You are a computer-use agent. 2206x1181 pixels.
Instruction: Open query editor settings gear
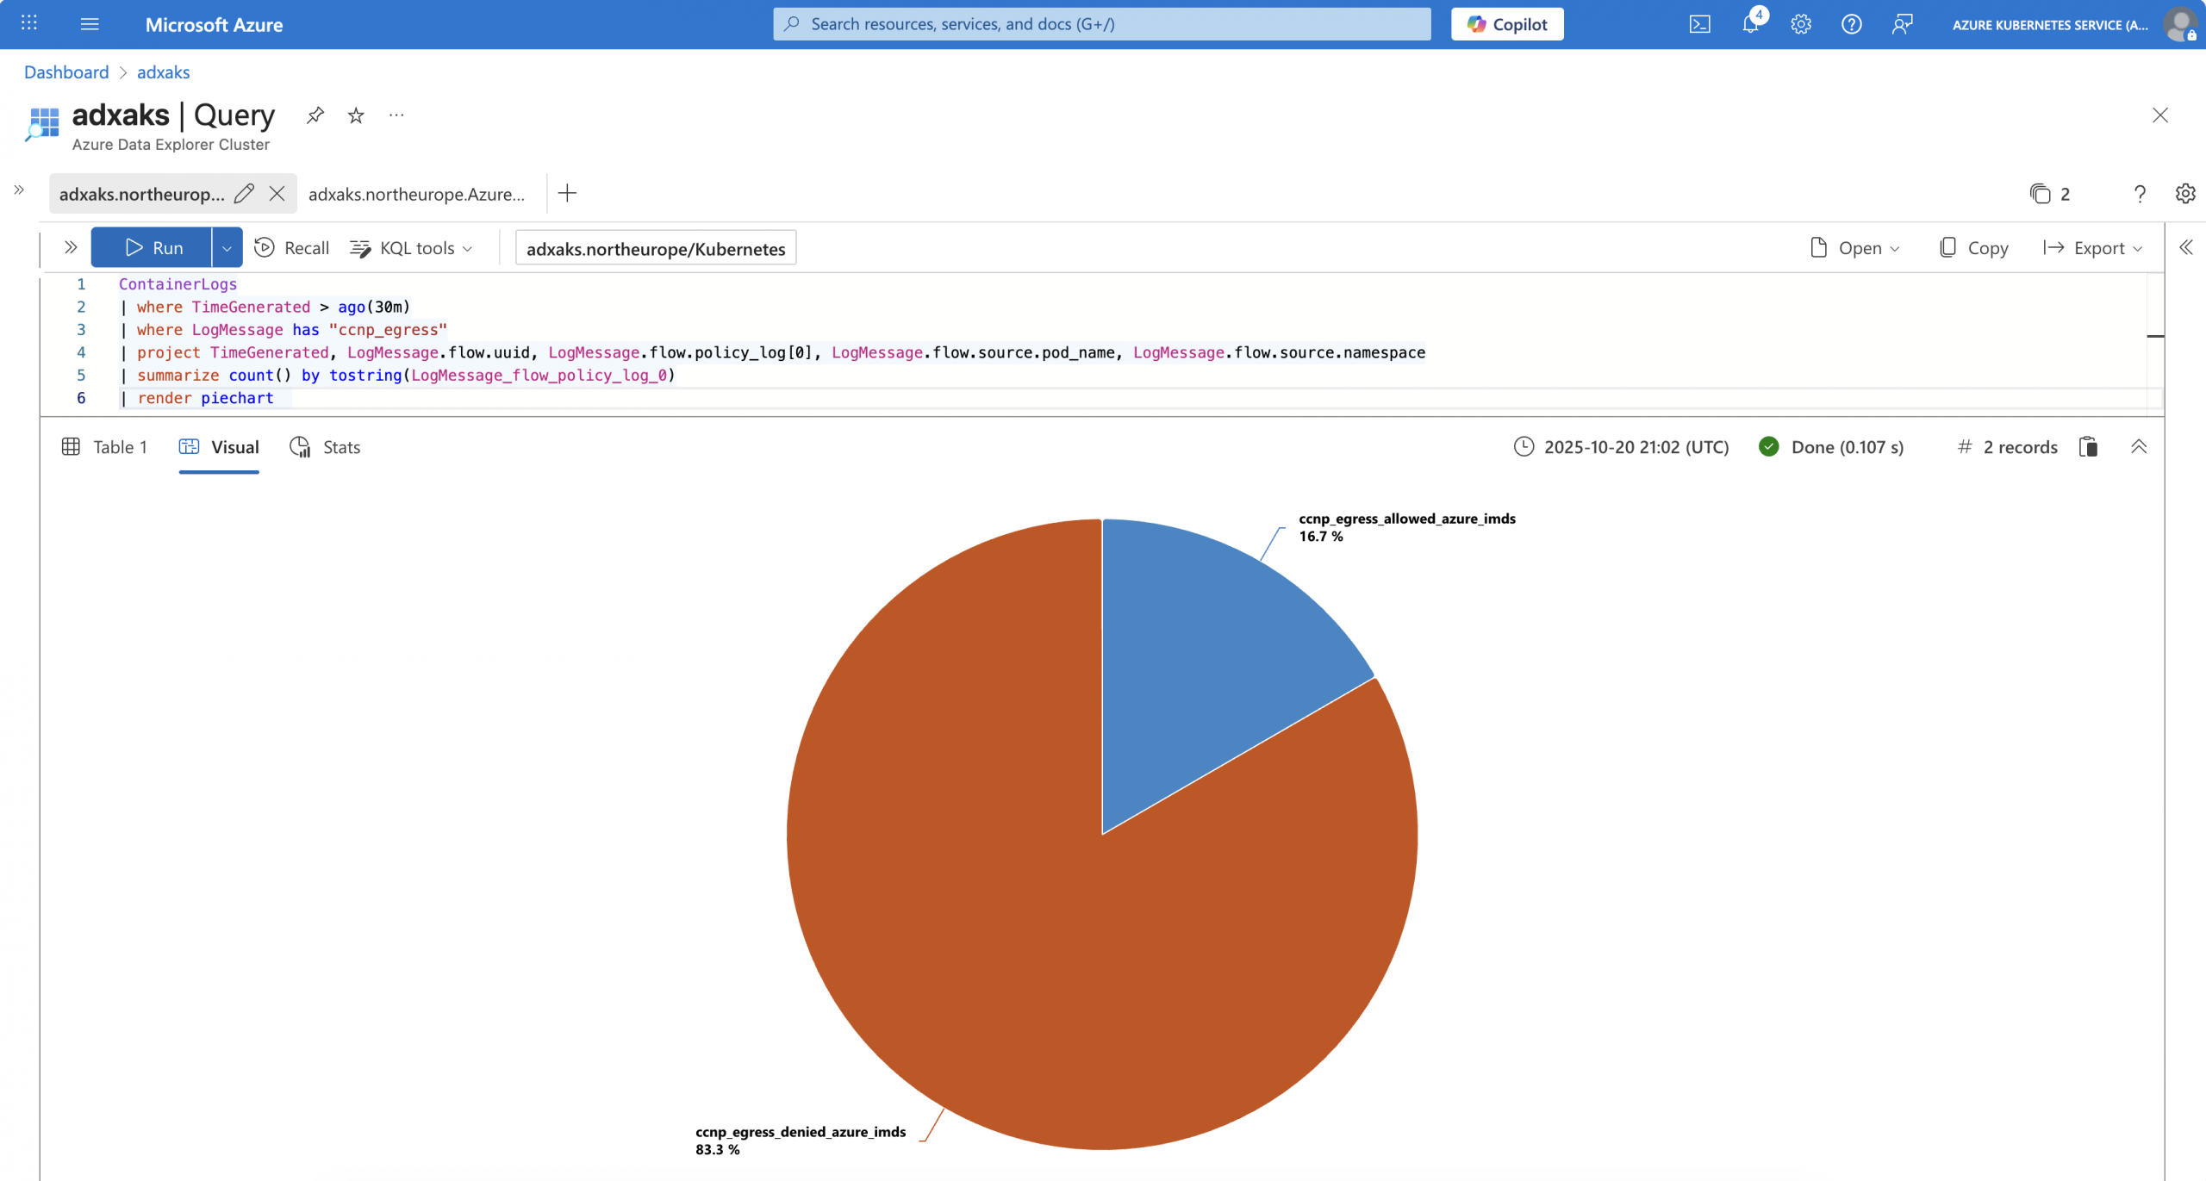(x=2184, y=194)
